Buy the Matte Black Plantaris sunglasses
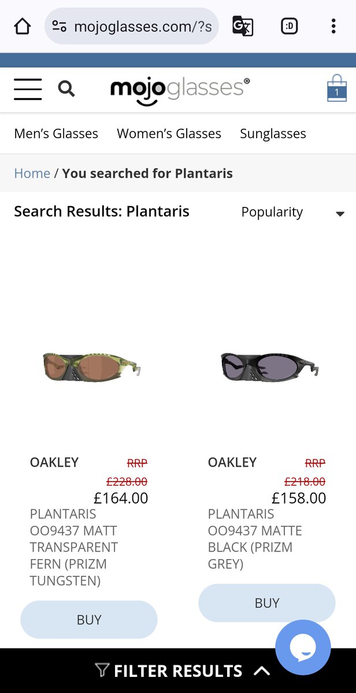 coord(267,603)
